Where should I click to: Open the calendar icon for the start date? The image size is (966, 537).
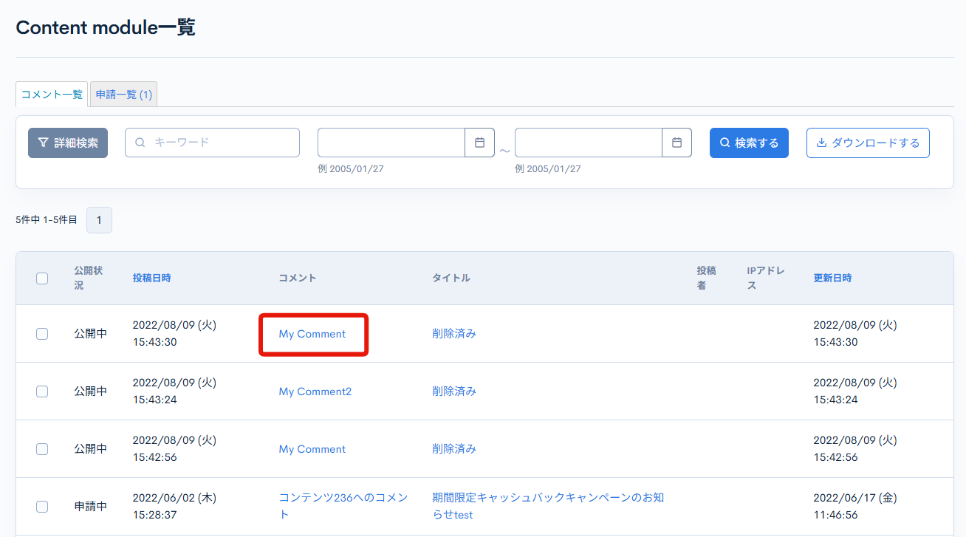[x=479, y=142]
